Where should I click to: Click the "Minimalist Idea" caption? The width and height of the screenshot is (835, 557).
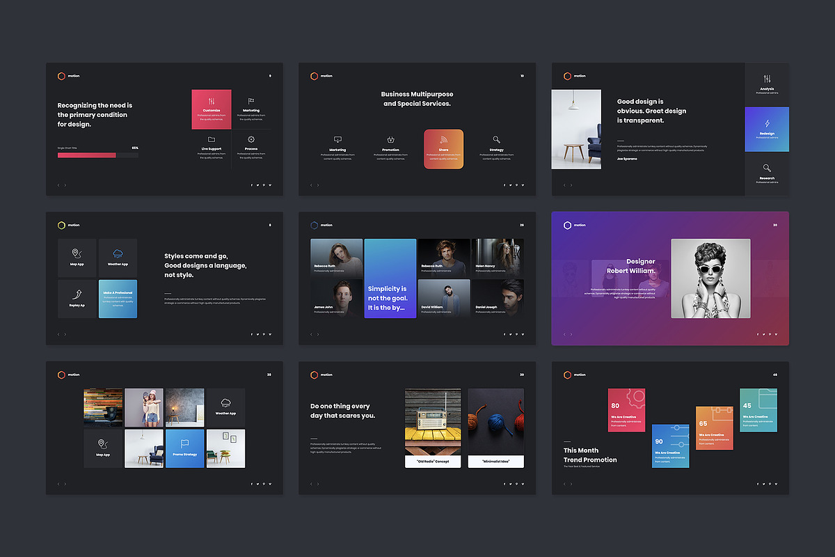click(495, 462)
